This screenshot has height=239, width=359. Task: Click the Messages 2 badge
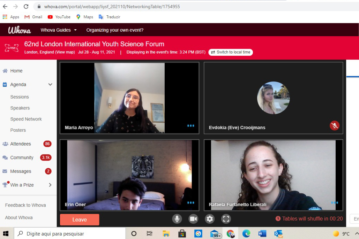48,171
